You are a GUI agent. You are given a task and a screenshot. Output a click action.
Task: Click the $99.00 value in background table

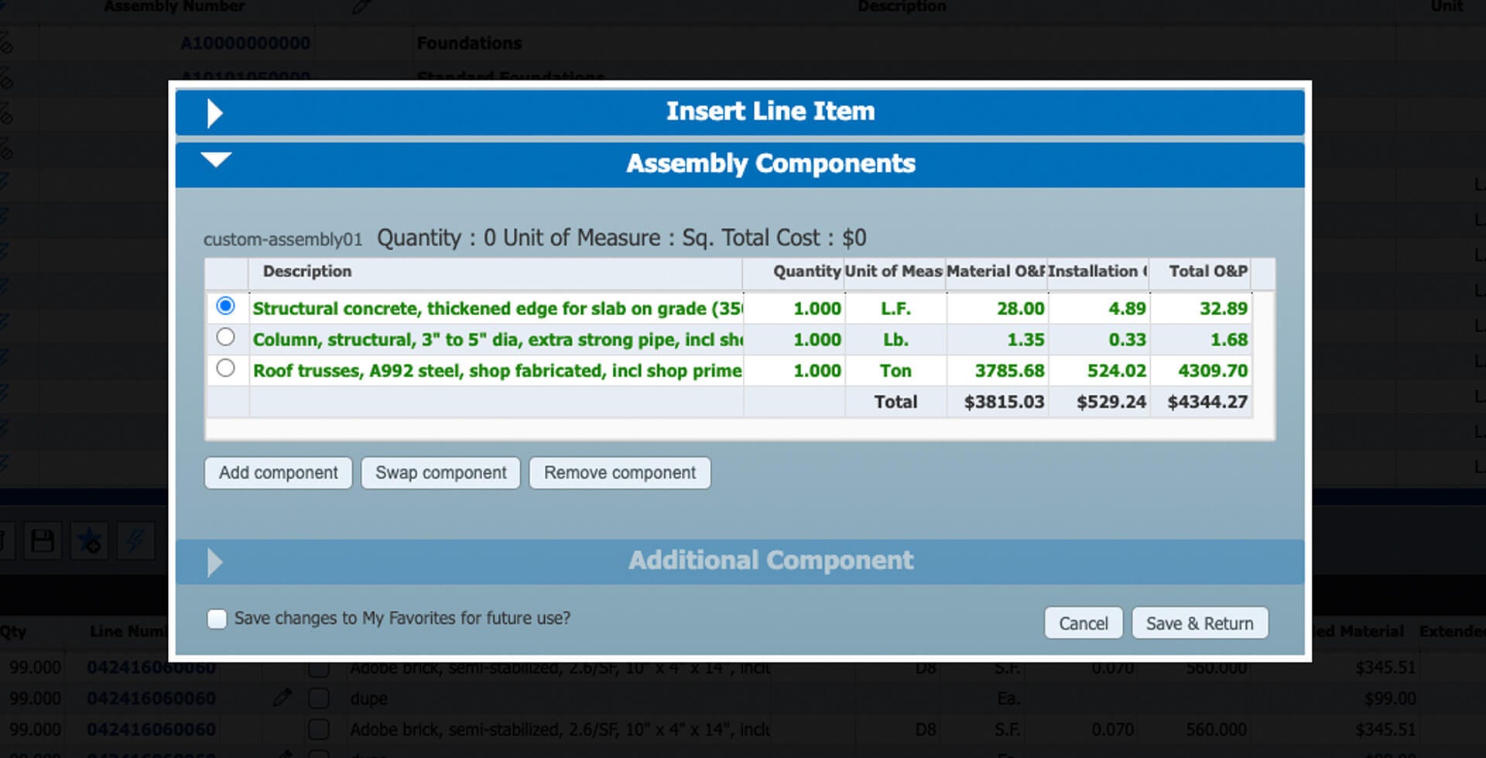tap(1390, 698)
